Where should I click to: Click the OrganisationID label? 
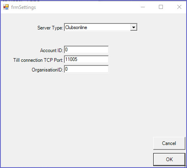point(47,70)
